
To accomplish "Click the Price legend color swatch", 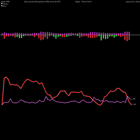I will [x=2, y=6].
